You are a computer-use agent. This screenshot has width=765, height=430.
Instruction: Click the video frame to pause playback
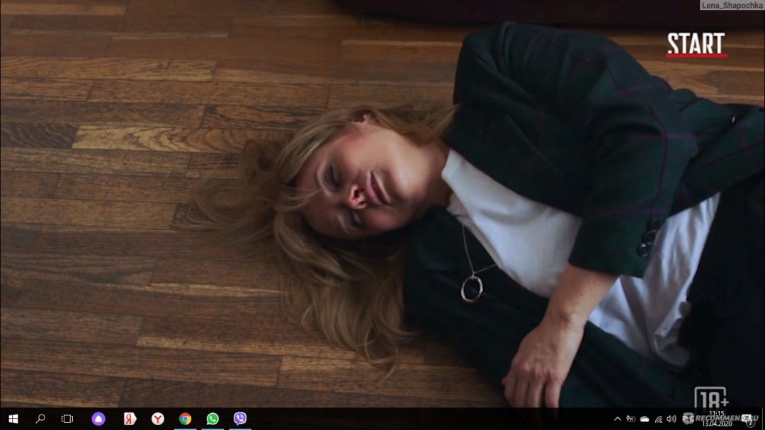point(382,204)
